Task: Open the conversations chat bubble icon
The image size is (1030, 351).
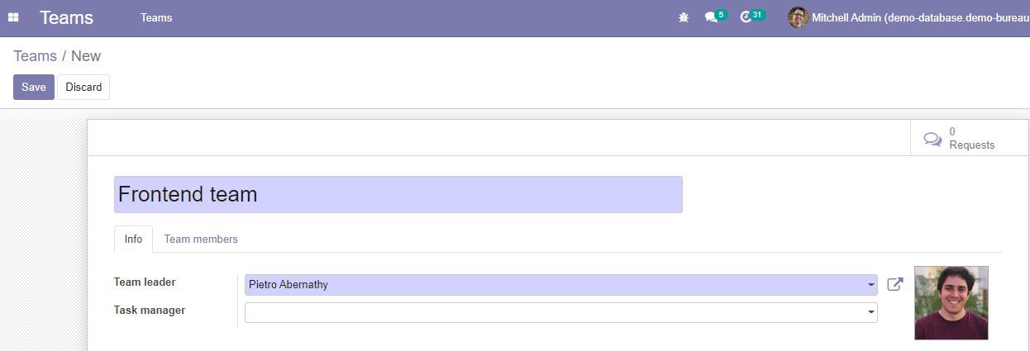Action: click(710, 17)
